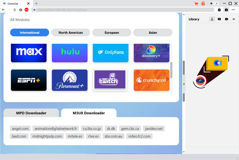The height and width of the screenshot is (160, 239).
Task: Show audio files in Library panel
Action: click(x=234, y=19)
